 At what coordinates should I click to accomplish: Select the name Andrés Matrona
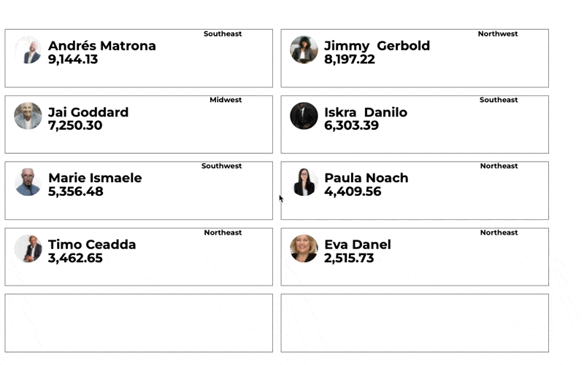pyautogui.click(x=102, y=46)
